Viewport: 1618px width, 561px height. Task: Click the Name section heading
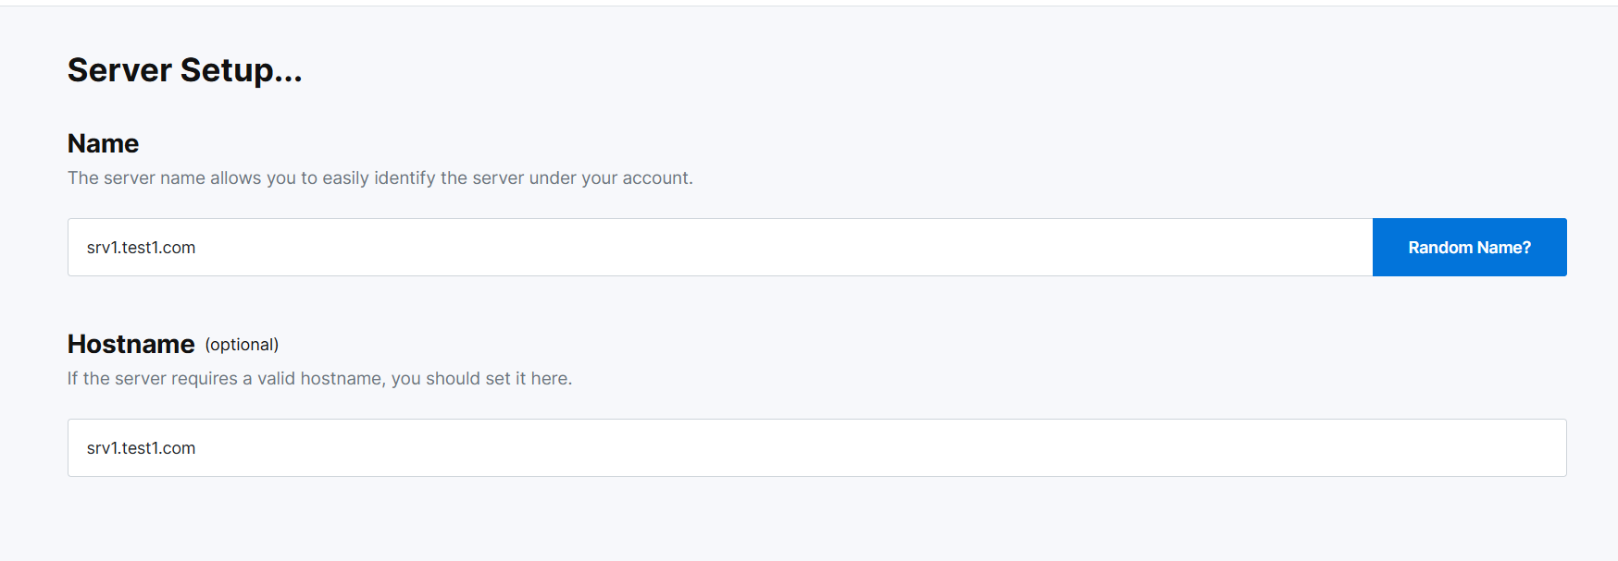coord(103,143)
